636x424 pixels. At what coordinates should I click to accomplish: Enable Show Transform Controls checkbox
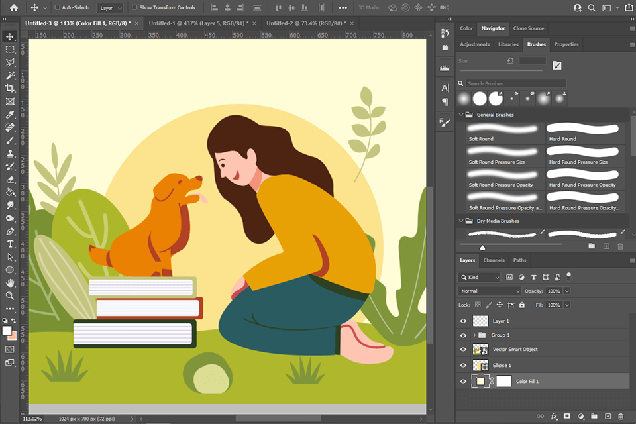(134, 7)
